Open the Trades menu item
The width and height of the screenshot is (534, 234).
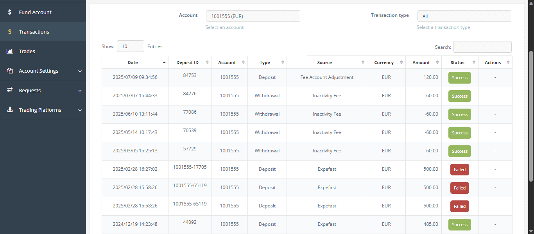(27, 51)
